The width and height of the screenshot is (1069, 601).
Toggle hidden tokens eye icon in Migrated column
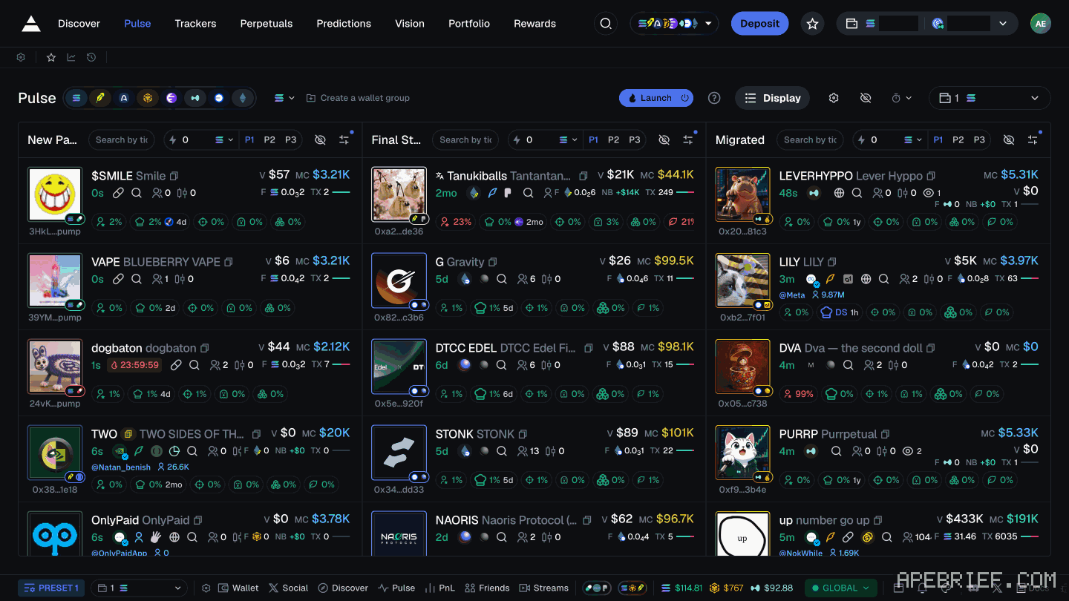coord(1008,139)
